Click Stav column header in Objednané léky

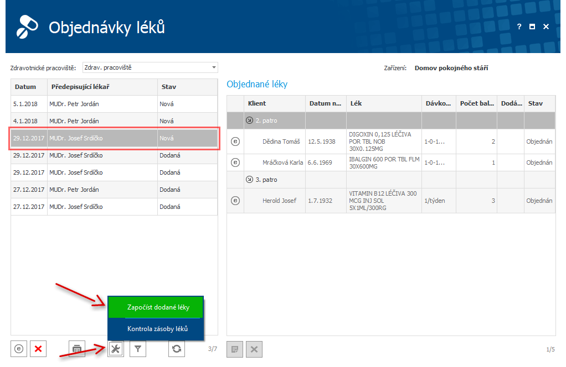(539, 103)
